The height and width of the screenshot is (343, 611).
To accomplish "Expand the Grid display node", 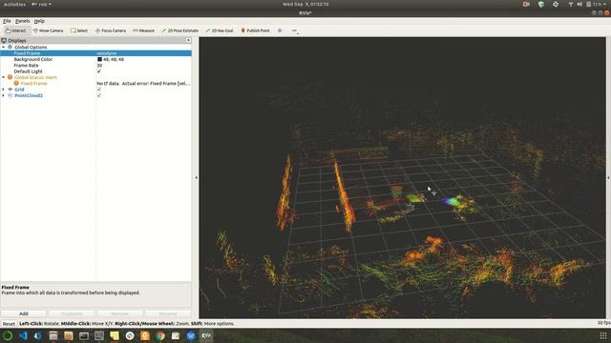I will click(x=4, y=90).
